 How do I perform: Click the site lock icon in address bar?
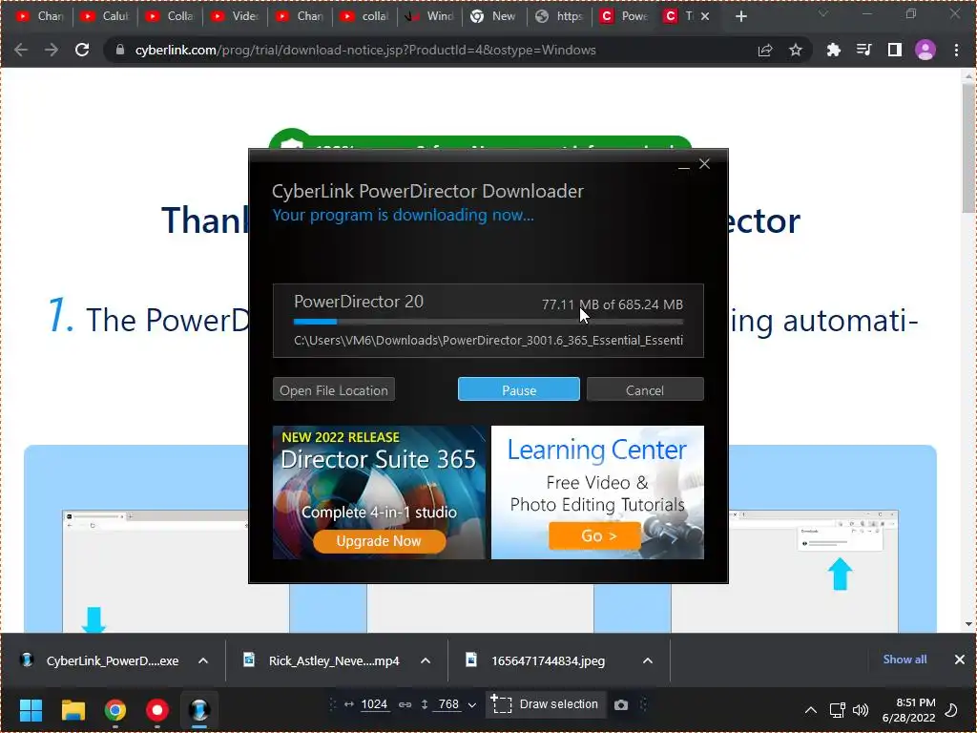[x=120, y=50]
